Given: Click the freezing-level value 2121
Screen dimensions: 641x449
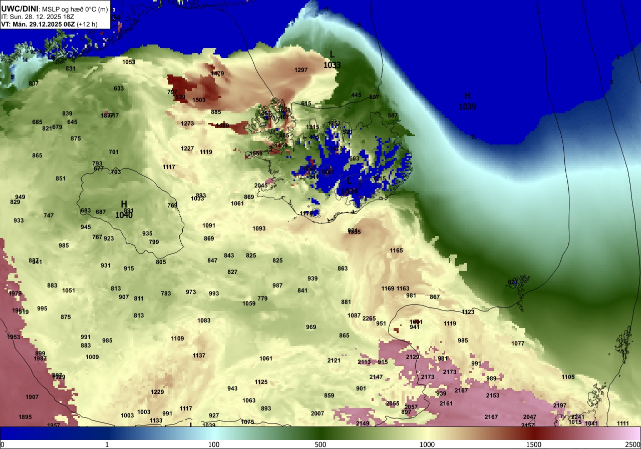Looking at the screenshot, I should point(334,360).
